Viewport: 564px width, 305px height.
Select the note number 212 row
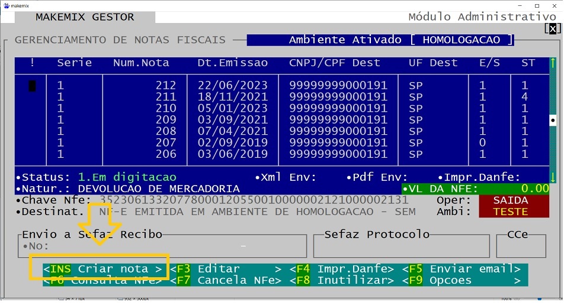pos(282,85)
